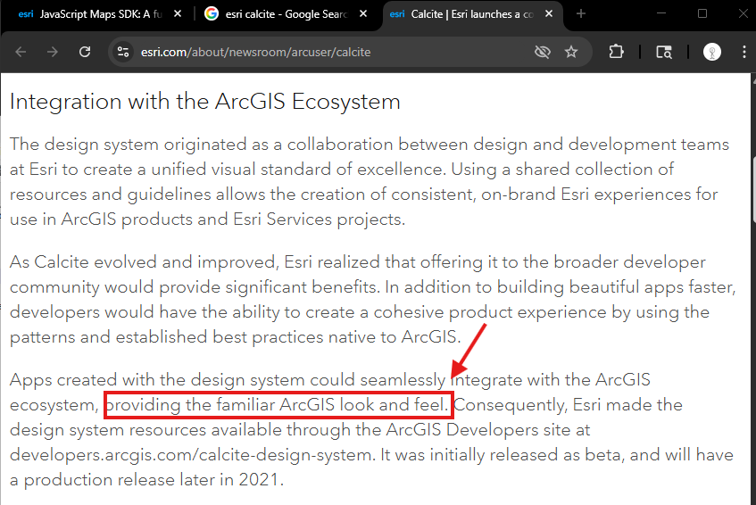This screenshot has width=756, height=505.
Task: Open a new browser tab
Action: point(581,14)
